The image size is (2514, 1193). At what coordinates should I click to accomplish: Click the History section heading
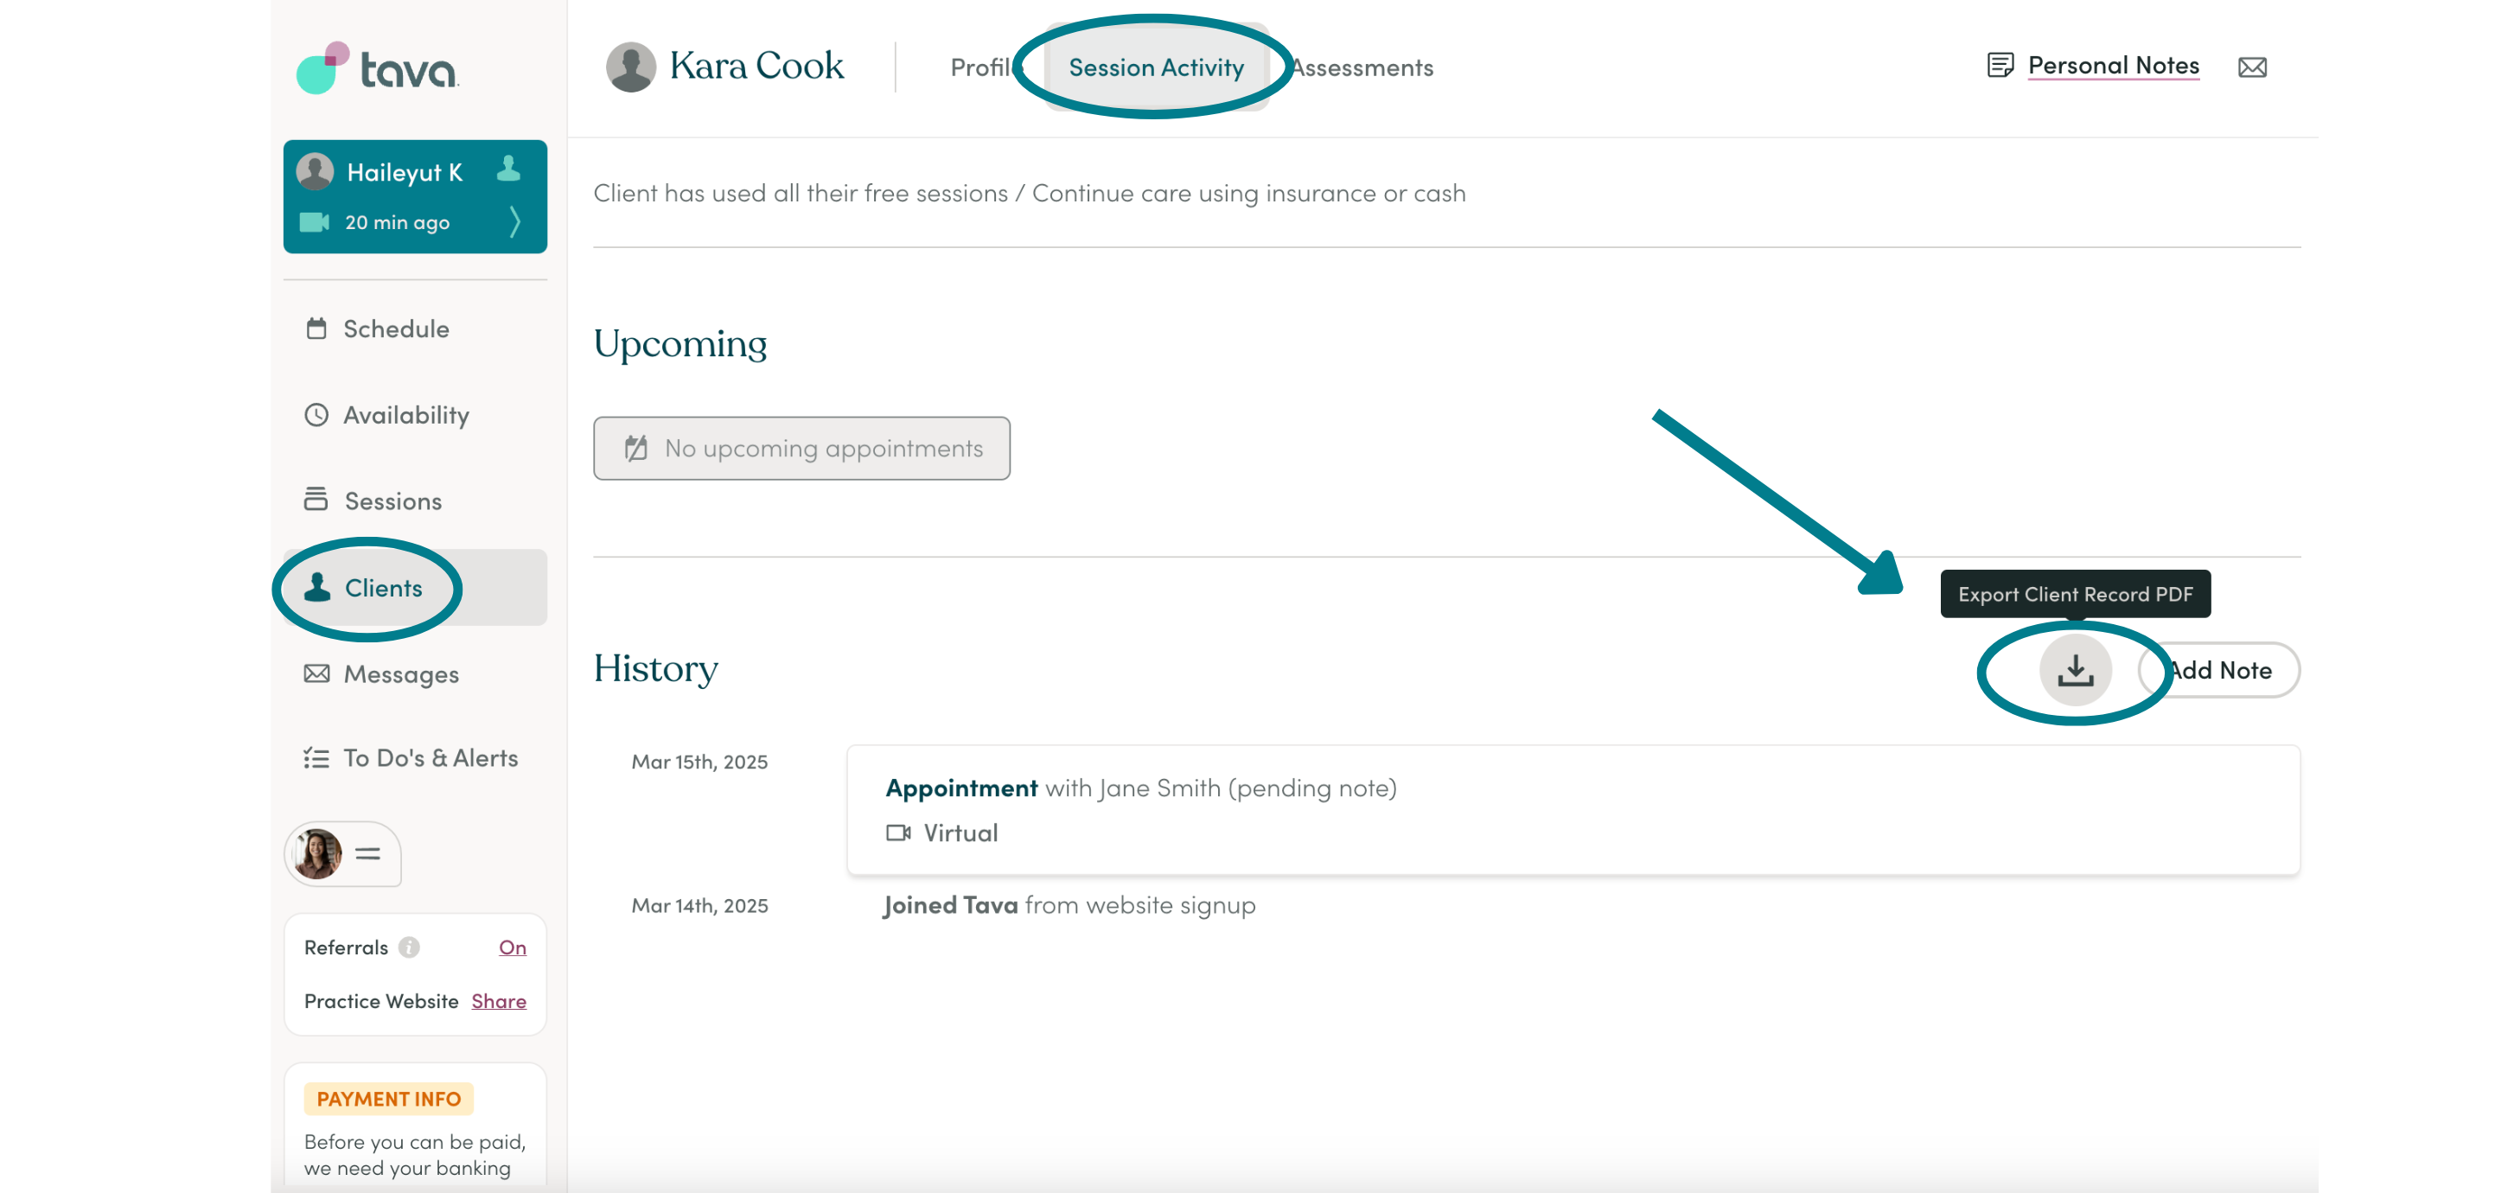click(x=656, y=669)
